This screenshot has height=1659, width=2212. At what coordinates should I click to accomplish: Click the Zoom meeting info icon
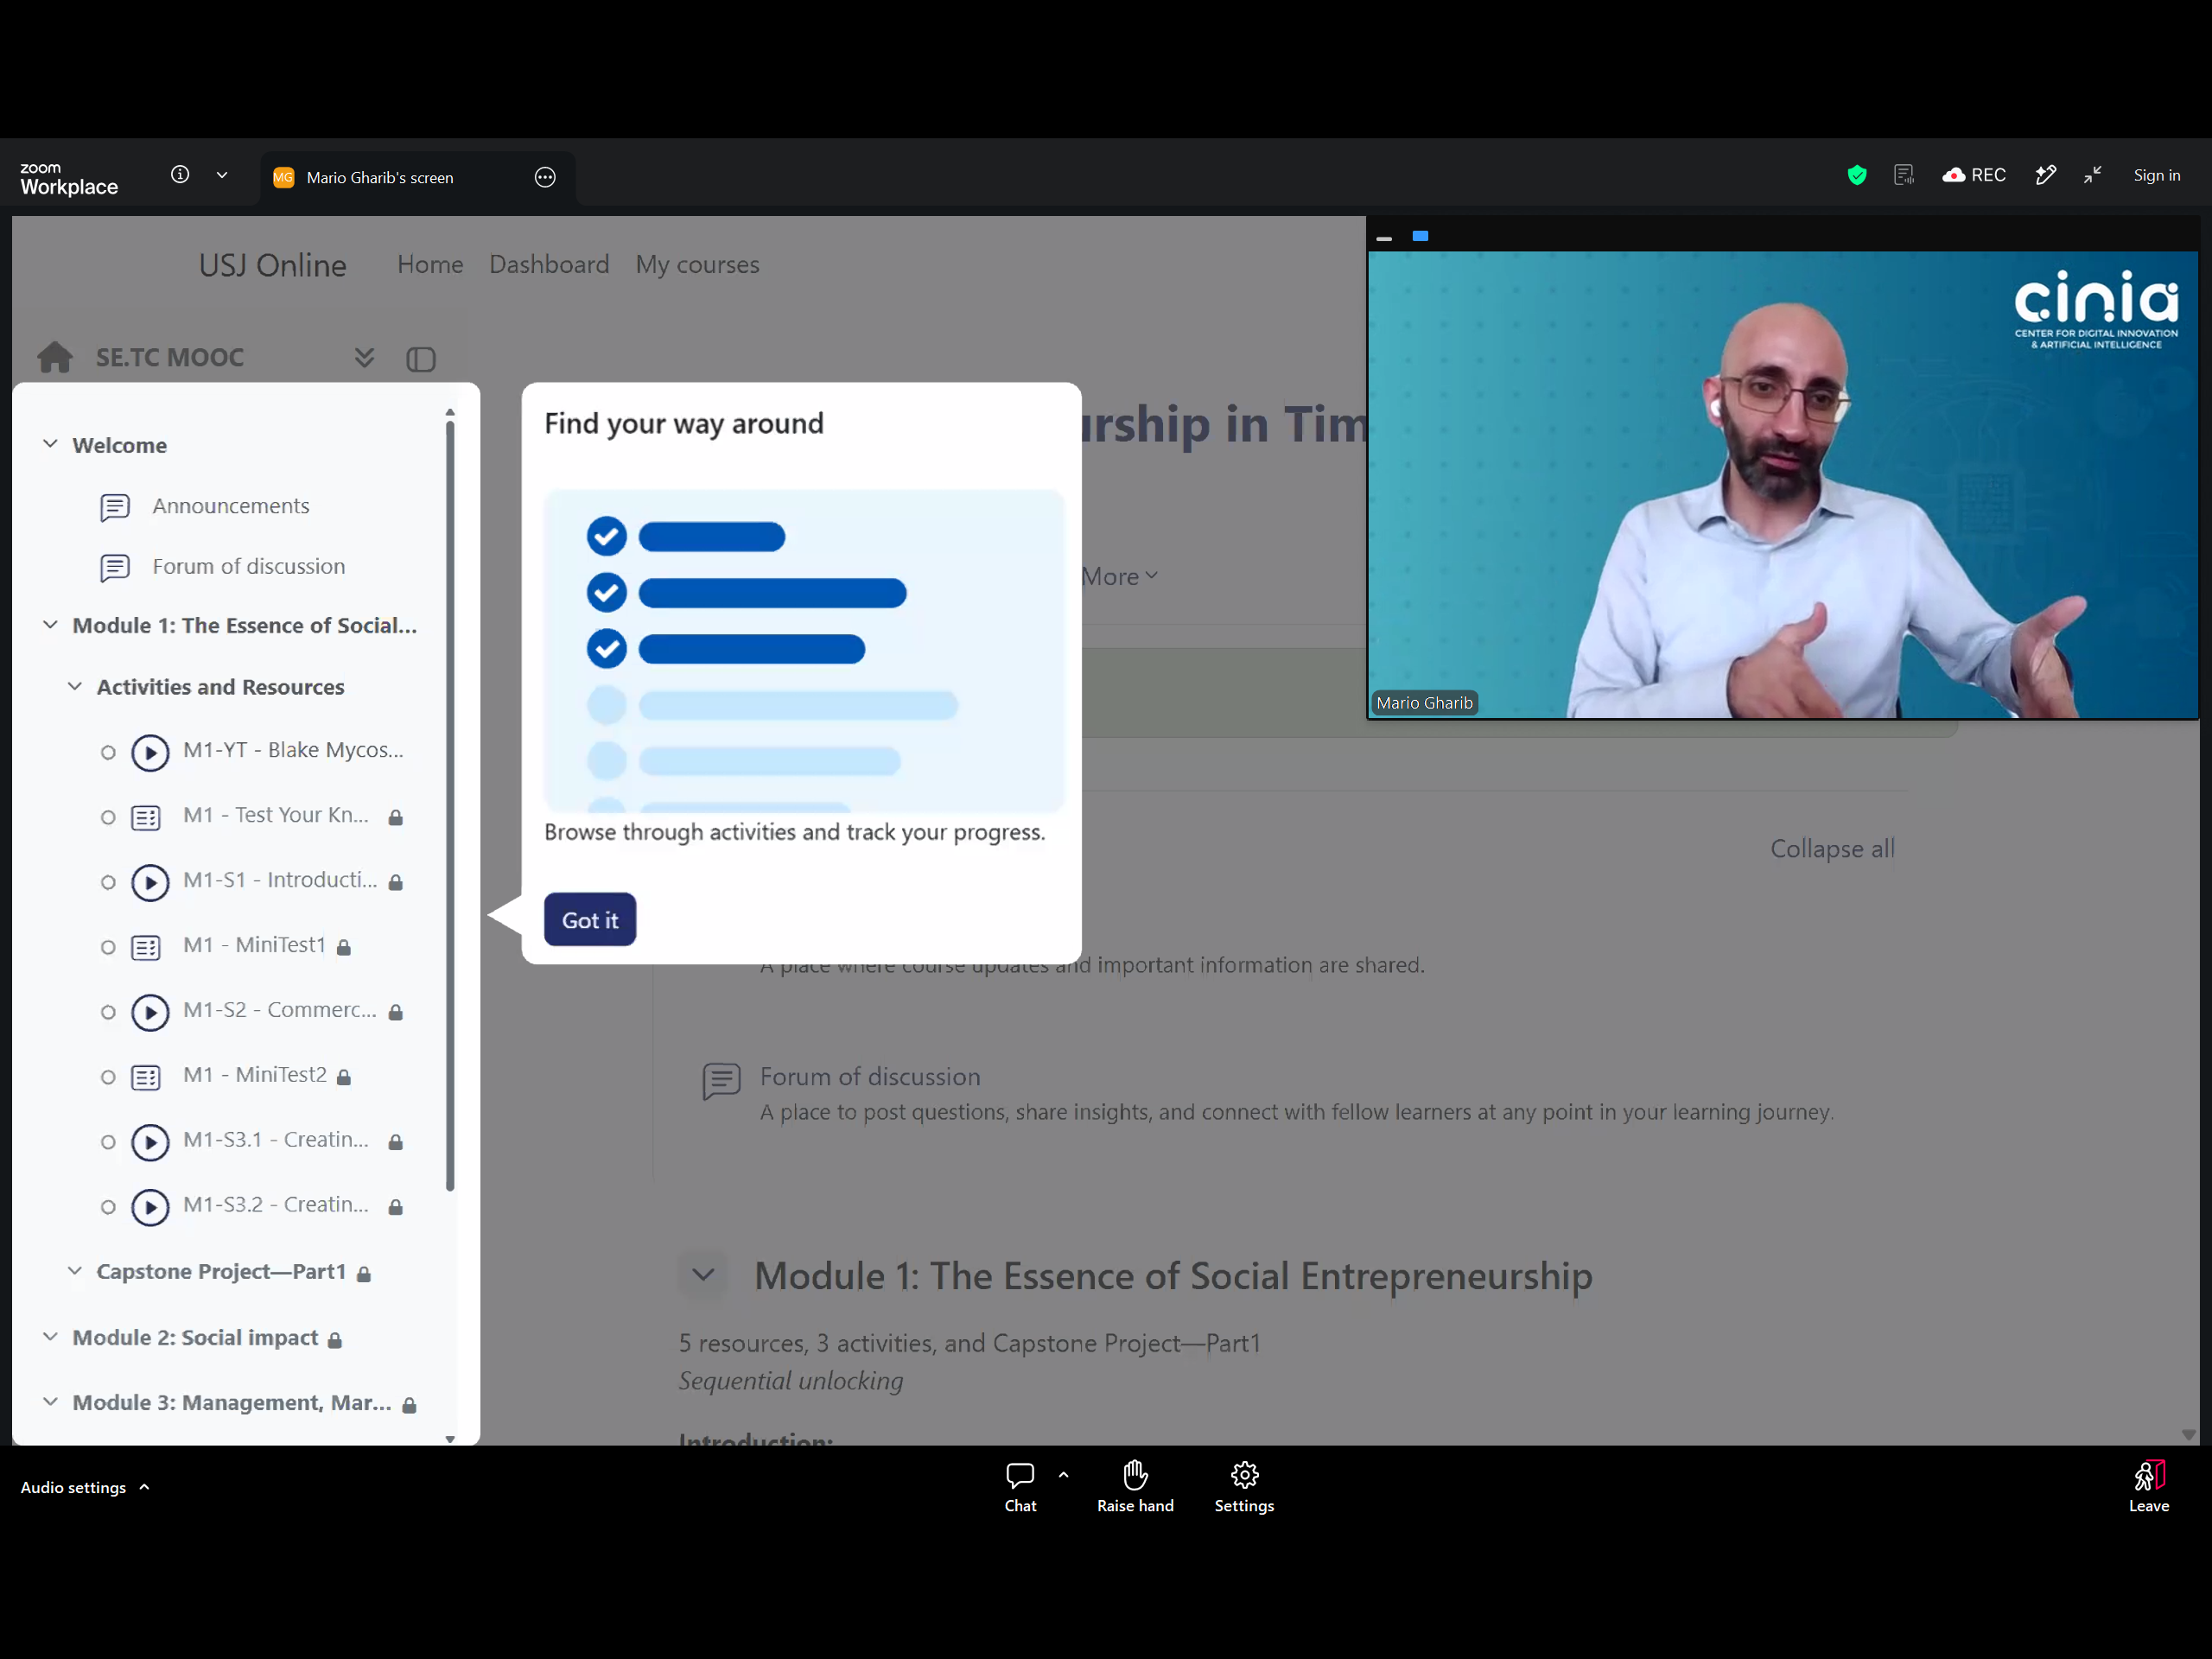point(180,175)
